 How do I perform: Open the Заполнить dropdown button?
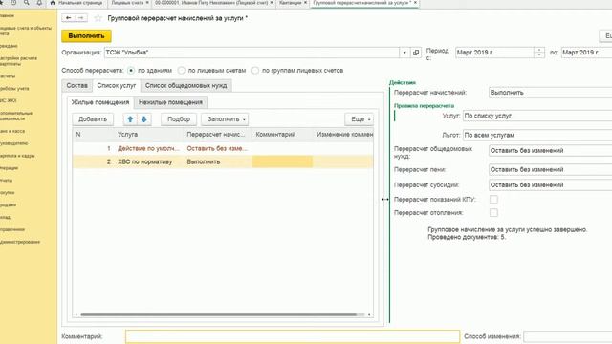click(x=225, y=119)
